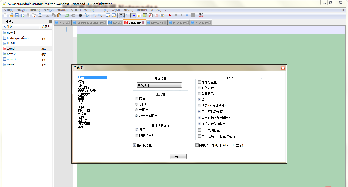Click the Close All toolbar icon
Viewport: 348px width, 187px height.
tap(34, 15)
